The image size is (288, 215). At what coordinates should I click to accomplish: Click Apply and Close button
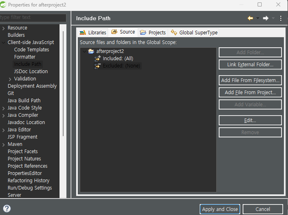(220, 209)
